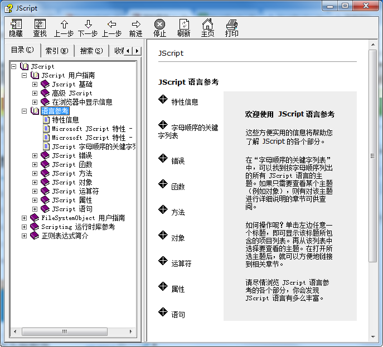Click the 打印 (Print) toolbar icon
The image size is (383, 347).
click(231, 25)
